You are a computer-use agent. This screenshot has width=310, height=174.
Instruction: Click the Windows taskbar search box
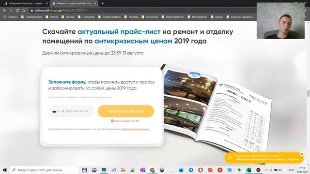tap(45, 170)
